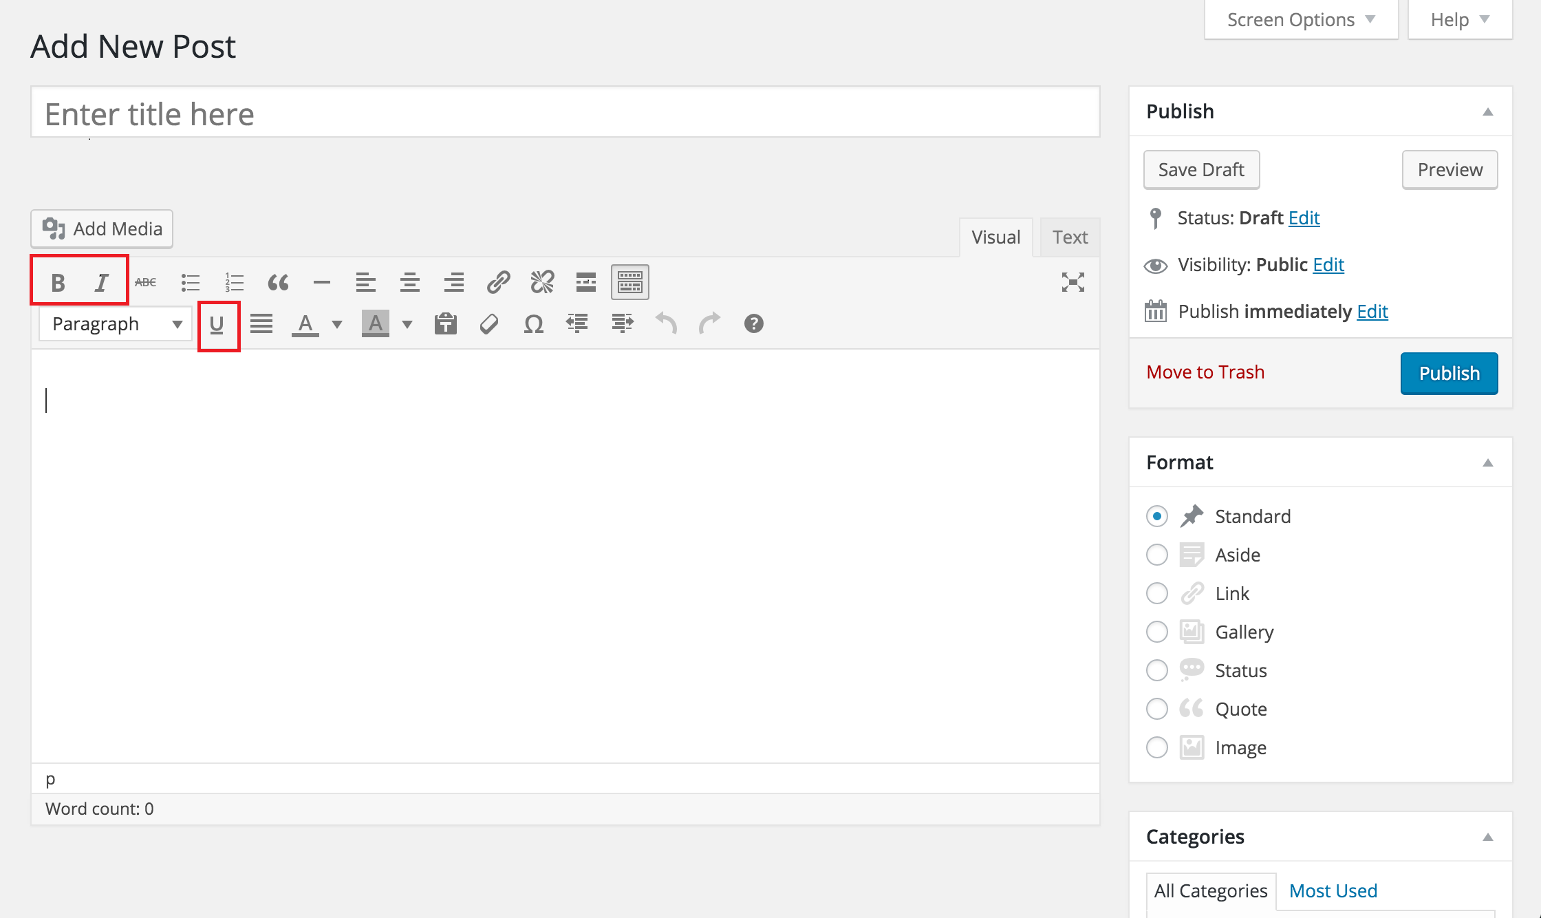1541x918 pixels.
Task: Toggle underline formatting
Action: tap(218, 323)
